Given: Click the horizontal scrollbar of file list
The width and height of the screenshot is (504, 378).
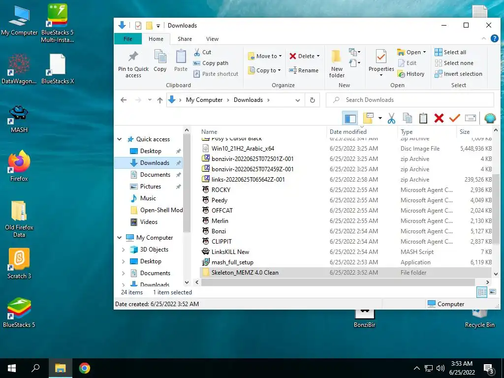Looking at the screenshot, I should pyautogui.click(x=338, y=282).
